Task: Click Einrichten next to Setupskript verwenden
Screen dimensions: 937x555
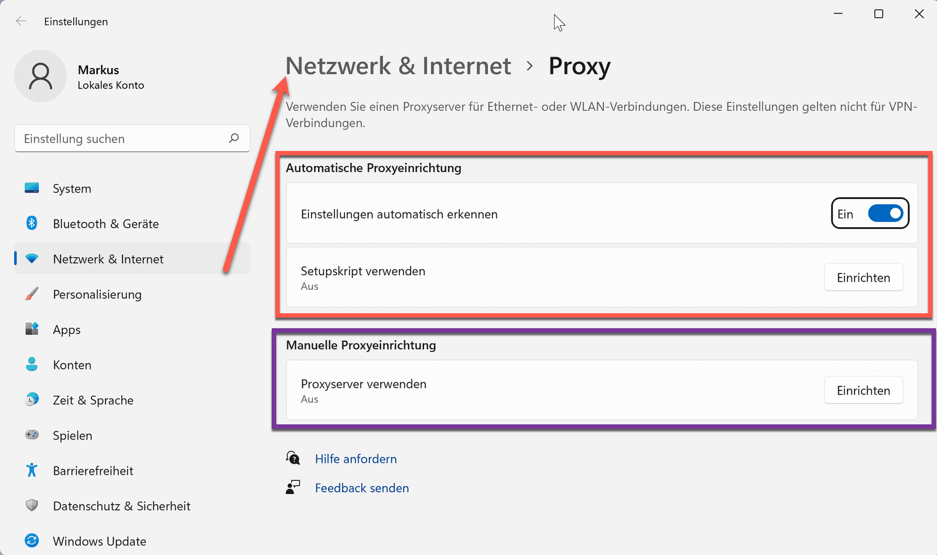Action: point(863,277)
